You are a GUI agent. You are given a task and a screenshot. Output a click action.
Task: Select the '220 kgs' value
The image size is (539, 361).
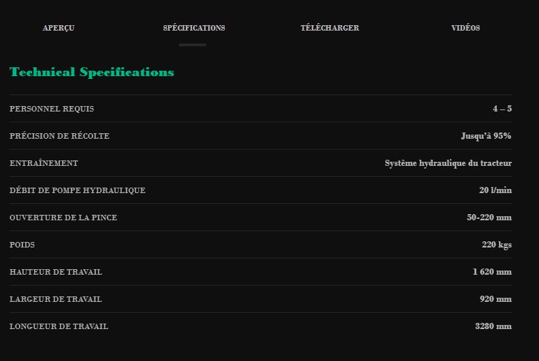click(497, 245)
